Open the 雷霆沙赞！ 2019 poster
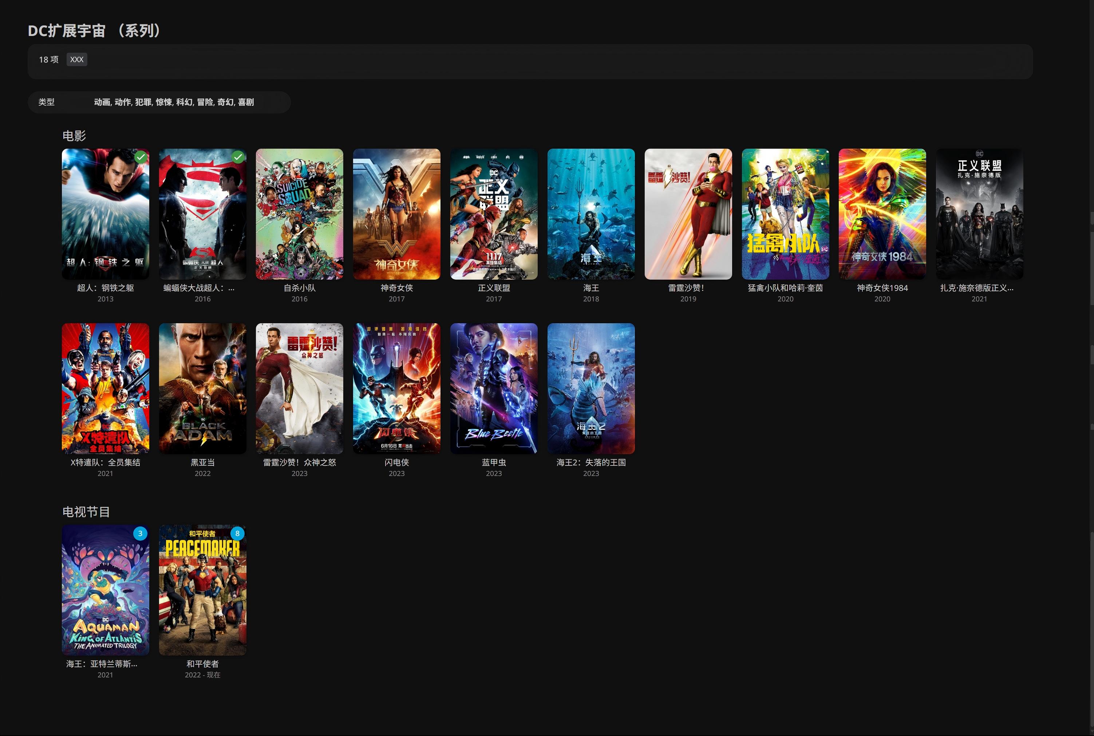The height and width of the screenshot is (736, 1094). (688, 214)
